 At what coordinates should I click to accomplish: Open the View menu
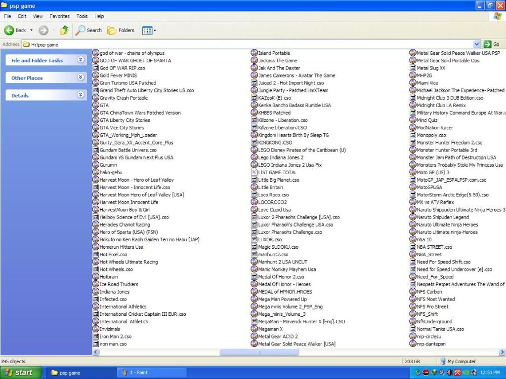point(38,16)
